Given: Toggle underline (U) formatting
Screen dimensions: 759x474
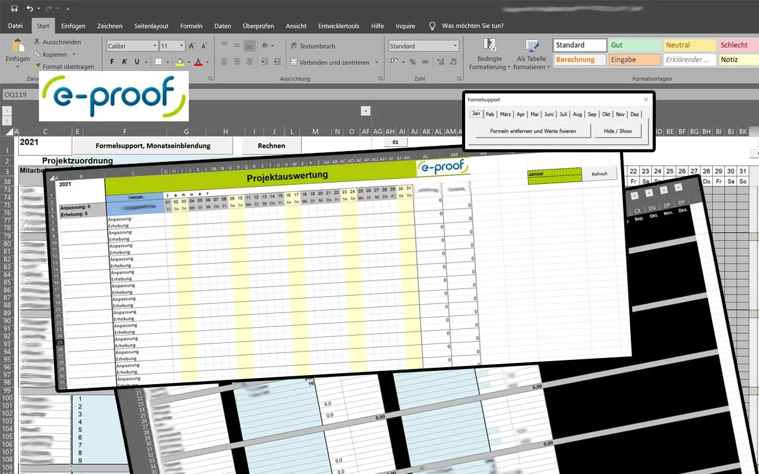Looking at the screenshot, I should [137, 62].
